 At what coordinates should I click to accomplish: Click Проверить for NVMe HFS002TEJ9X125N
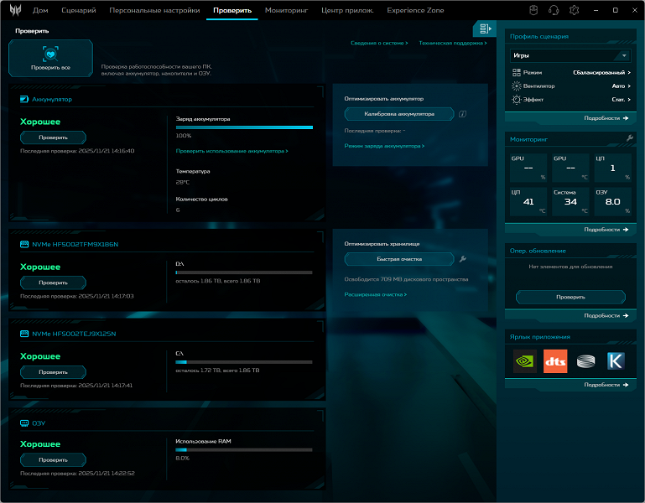pos(53,371)
